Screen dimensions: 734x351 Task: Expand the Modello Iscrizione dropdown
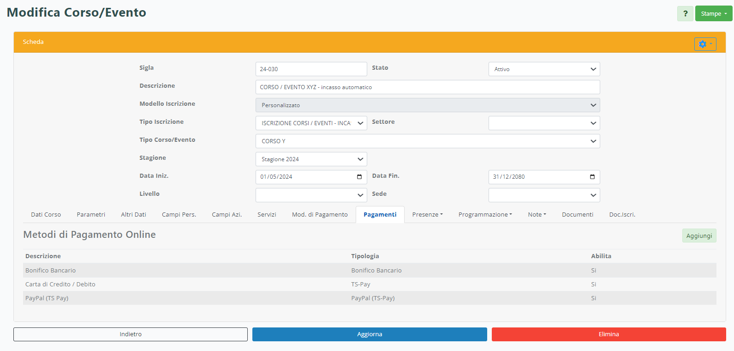[x=428, y=105]
